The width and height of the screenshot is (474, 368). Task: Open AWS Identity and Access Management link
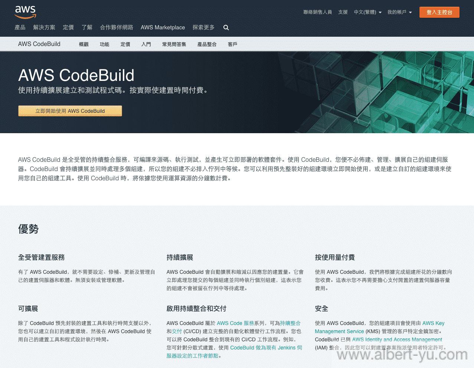point(397,339)
